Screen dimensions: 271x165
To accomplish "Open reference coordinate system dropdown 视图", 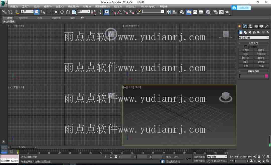I will click(84, 11).
